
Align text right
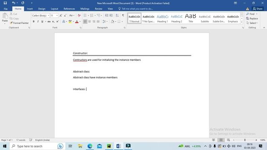pyautogui.click(x=93, y=22)
